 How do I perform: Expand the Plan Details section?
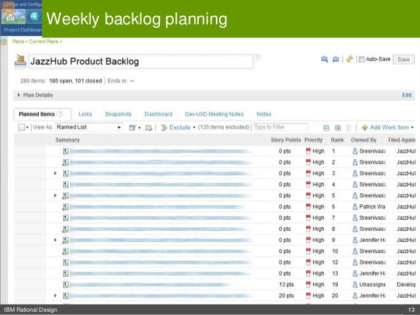point(18,95)
